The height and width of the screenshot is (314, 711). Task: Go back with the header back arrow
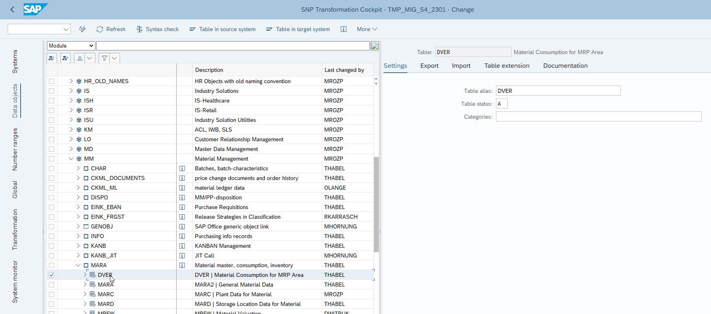pyautogui.click(x=12, y=9)
